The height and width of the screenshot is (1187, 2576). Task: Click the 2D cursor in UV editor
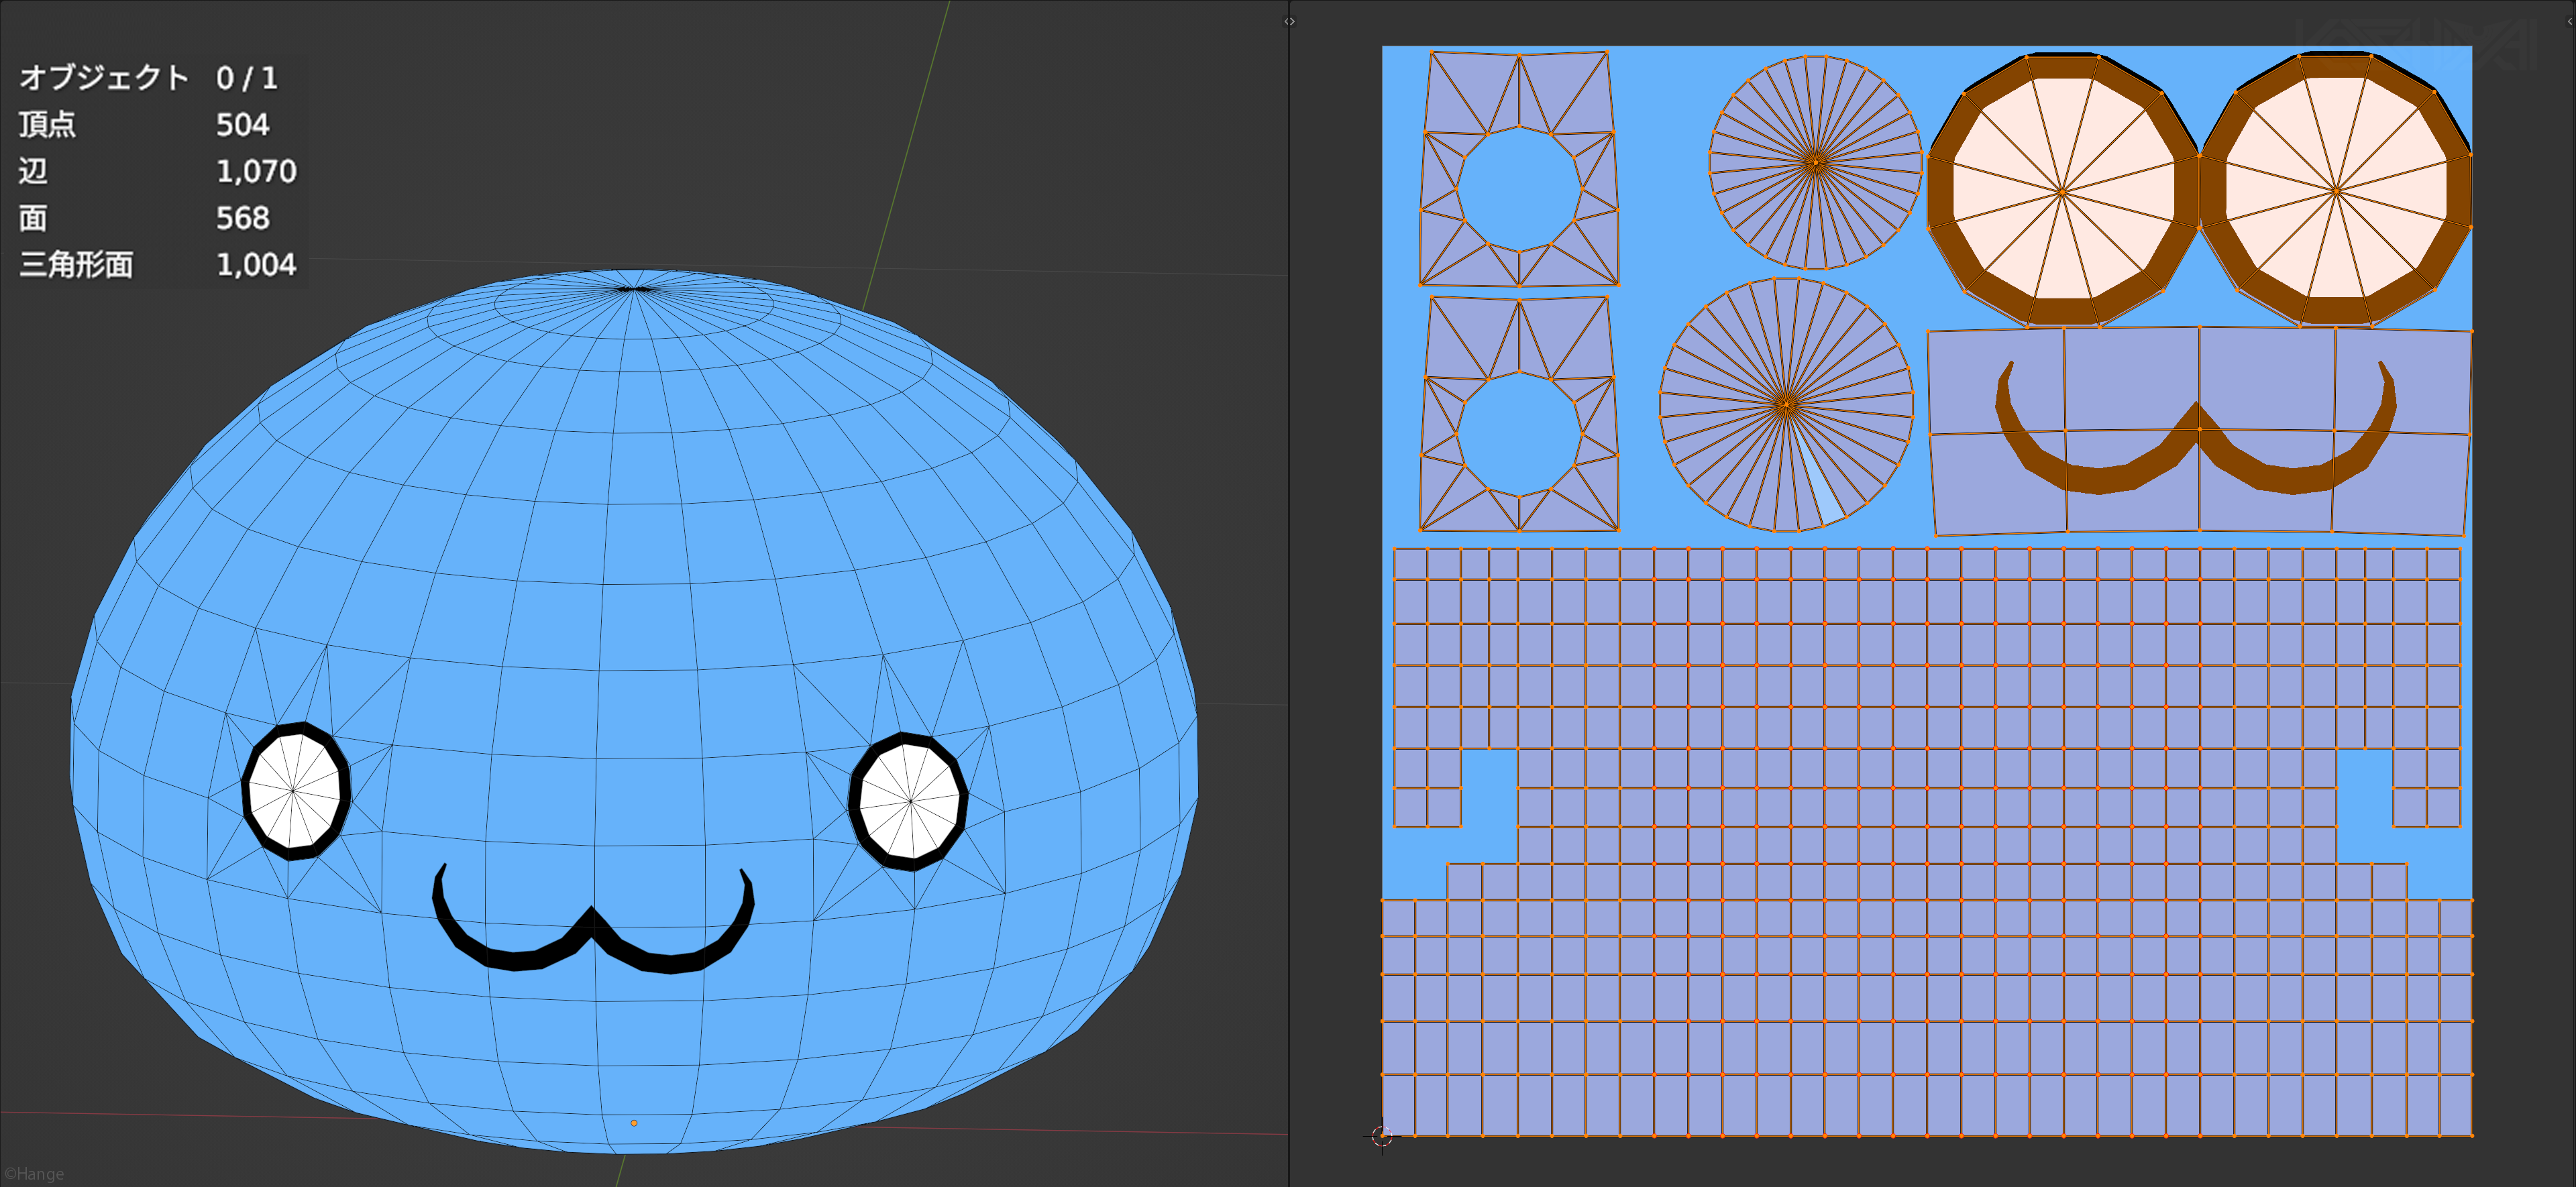pos(1382,1136)
